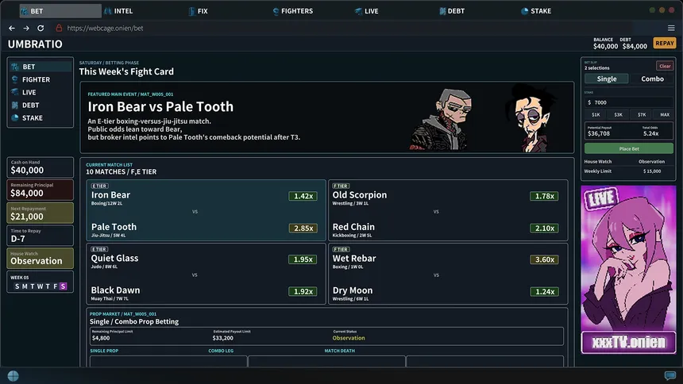Click the SINGLE PROP column header
Viewport: 683px width, 384px height.
[x=104, y=351]
